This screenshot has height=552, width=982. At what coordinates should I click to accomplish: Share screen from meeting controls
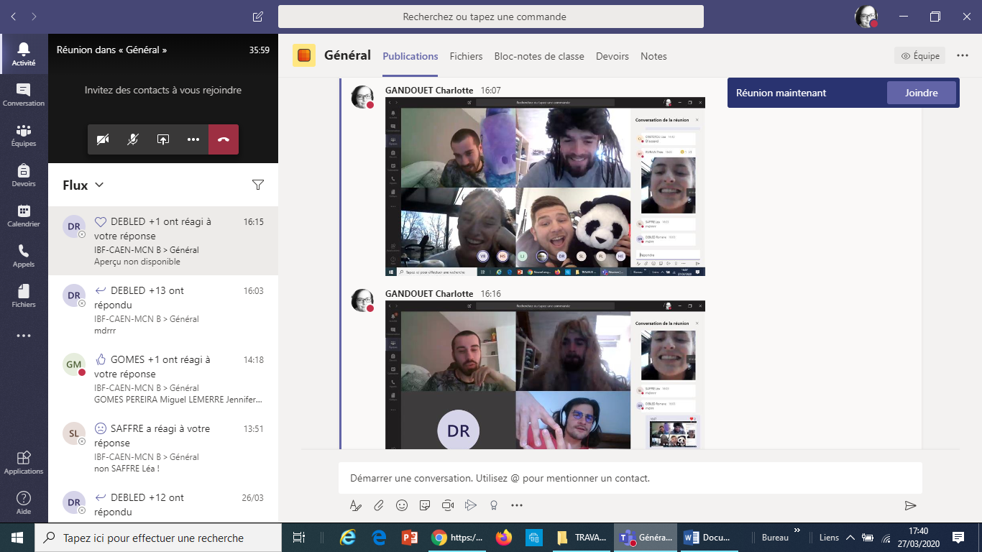[x=163, y=139]
